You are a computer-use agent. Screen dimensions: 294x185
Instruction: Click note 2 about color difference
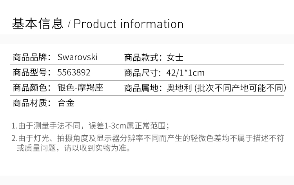[x=148, y=143]
